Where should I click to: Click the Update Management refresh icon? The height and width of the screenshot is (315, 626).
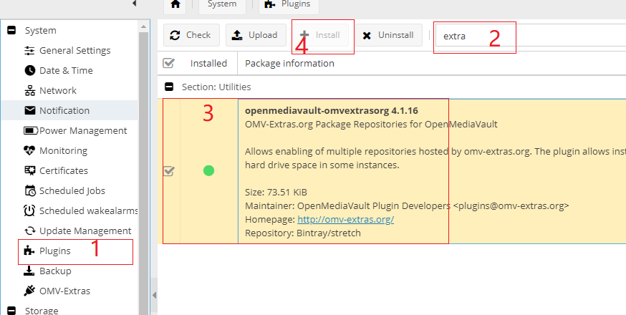(x=29, y=231)
